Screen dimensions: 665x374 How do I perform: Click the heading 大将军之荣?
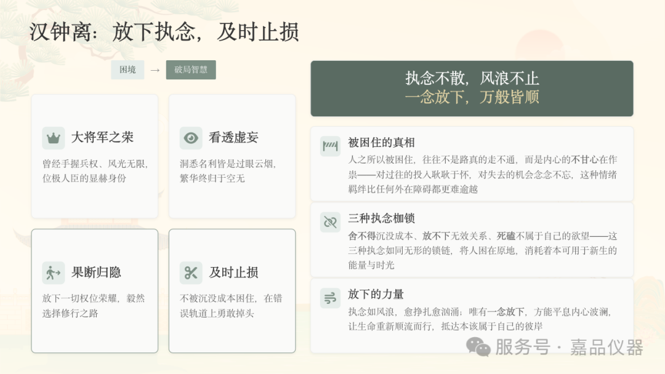pos(102,137)
